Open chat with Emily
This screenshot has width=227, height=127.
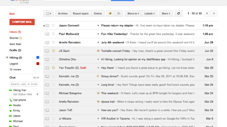pyautogui.click(x=16, y=110)
